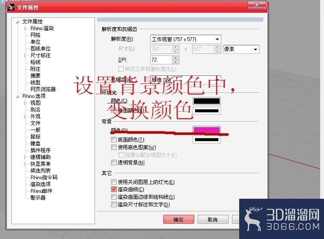Click the 确定 button
This screenshot has width=324, height=239.
coord(179,220)
